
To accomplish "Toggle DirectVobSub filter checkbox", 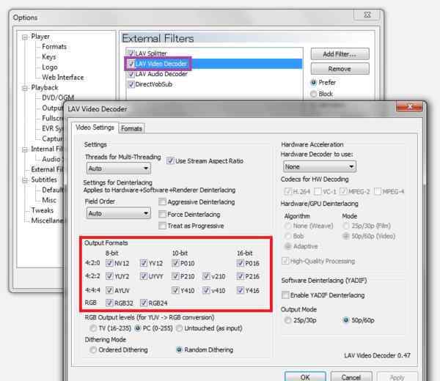I will tap(131, 84).
